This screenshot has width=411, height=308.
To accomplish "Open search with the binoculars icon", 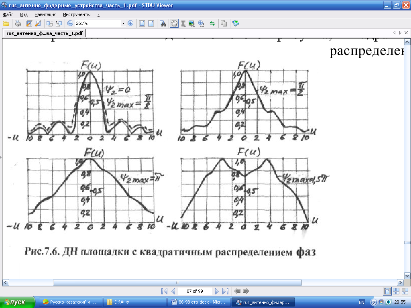I will [x=163, y=23].
